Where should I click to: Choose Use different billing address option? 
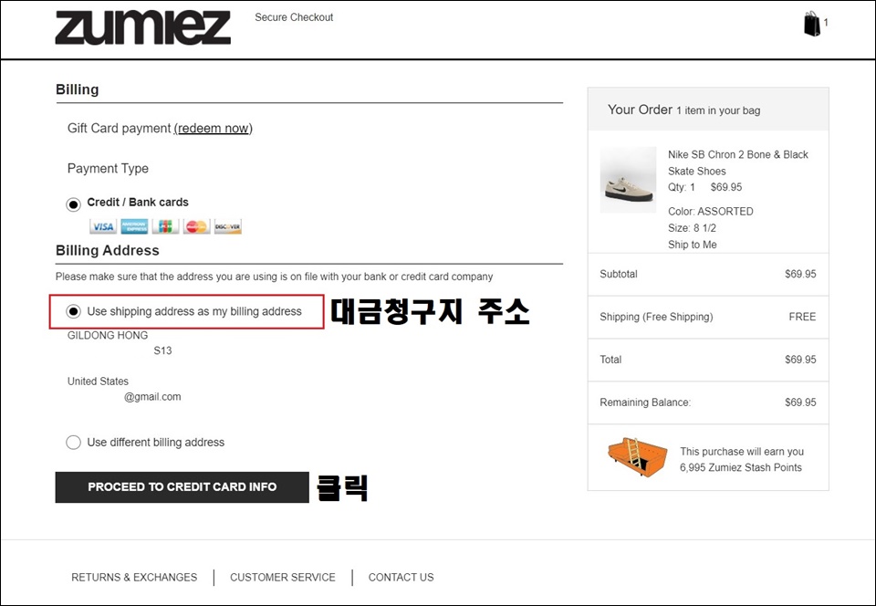73,443
